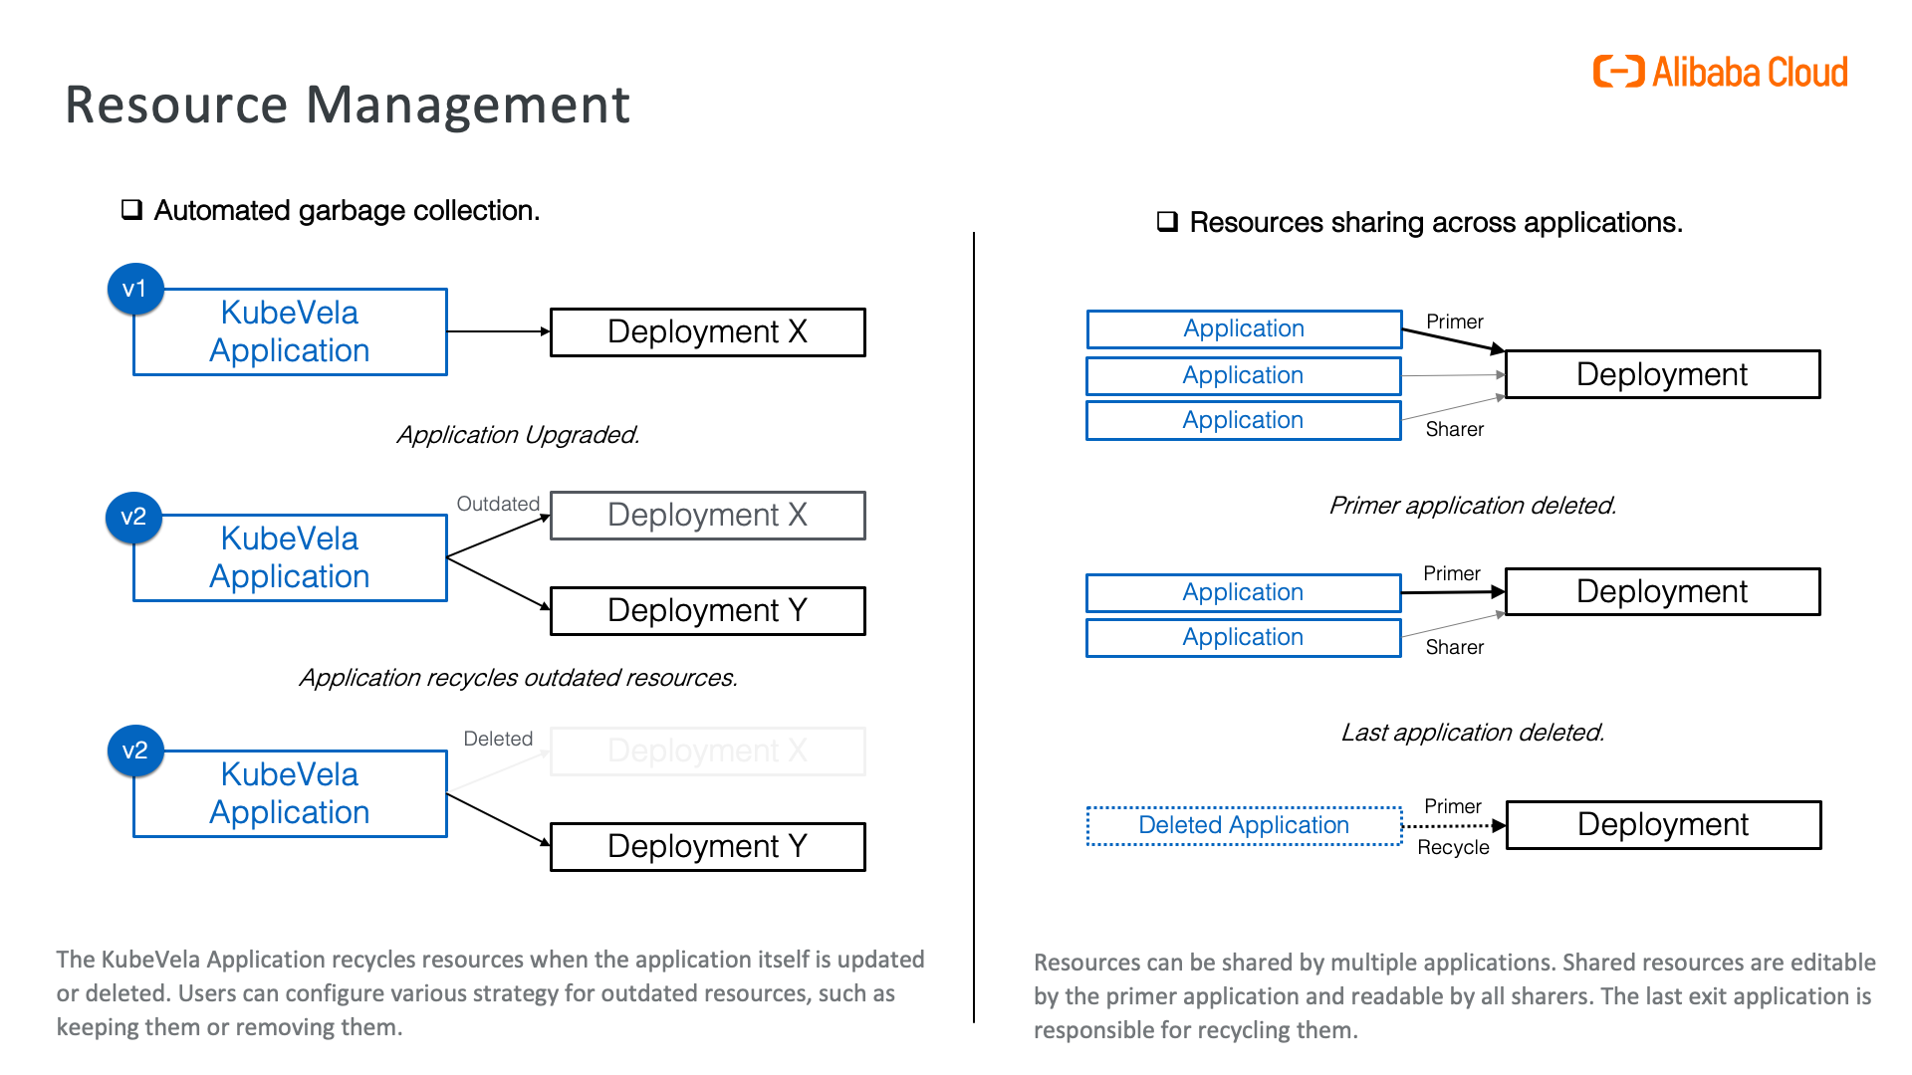
Task: Click the bottom v2 version badge
Action: tap(135, 751)
